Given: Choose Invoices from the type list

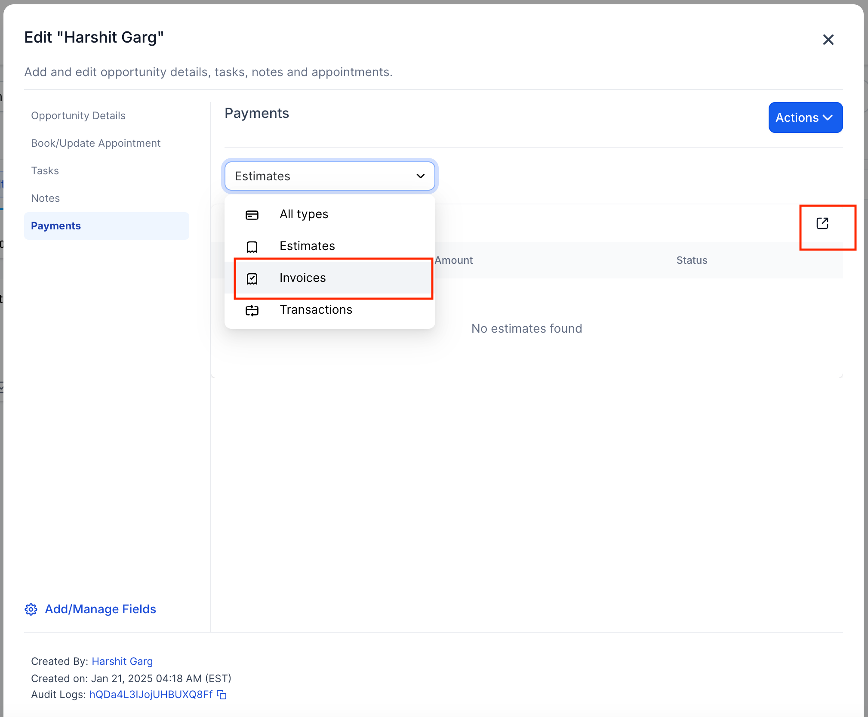Looking at the screenshot, I should point(303,278).
